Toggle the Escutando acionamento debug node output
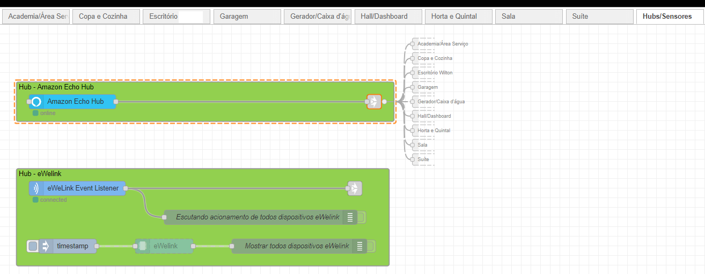 (x=362, y=217)
